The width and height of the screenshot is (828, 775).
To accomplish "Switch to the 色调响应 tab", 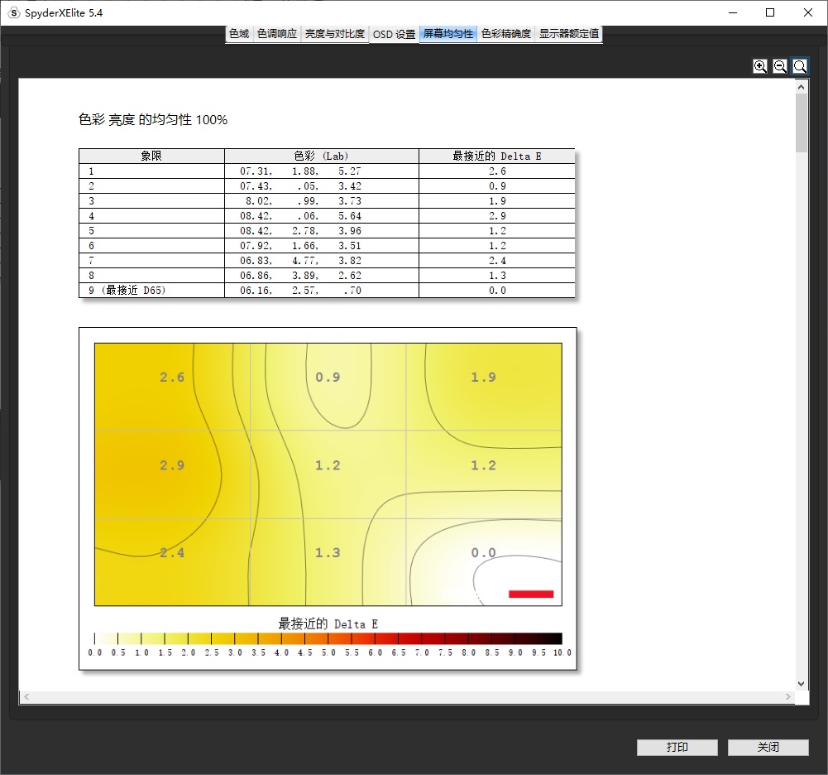I will click(277, 34).
